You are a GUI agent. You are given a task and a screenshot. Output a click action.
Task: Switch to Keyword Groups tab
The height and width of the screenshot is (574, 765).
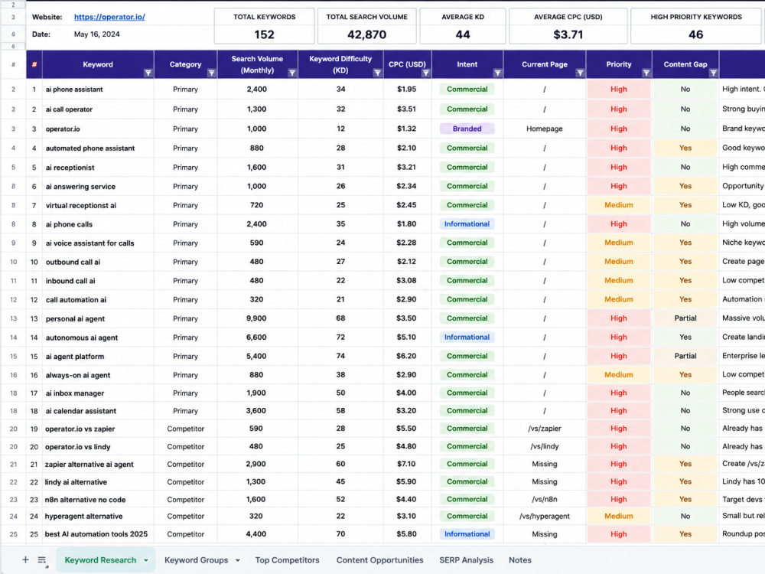click(196, 560)
